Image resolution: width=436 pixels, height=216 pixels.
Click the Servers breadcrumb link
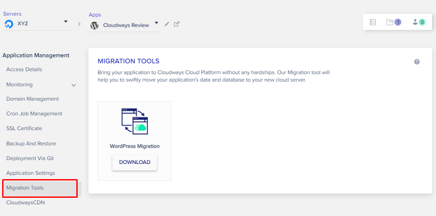(x=12, y=14)
